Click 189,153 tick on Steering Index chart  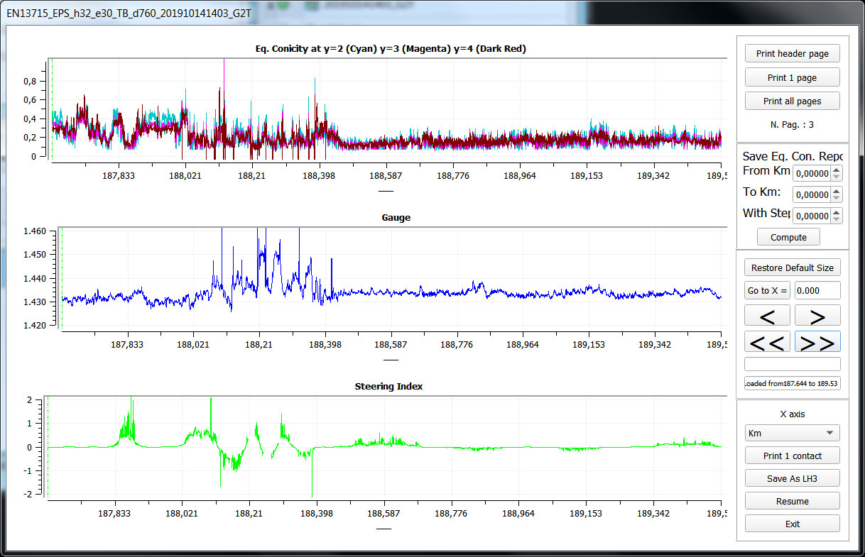[x=586, y=513]
